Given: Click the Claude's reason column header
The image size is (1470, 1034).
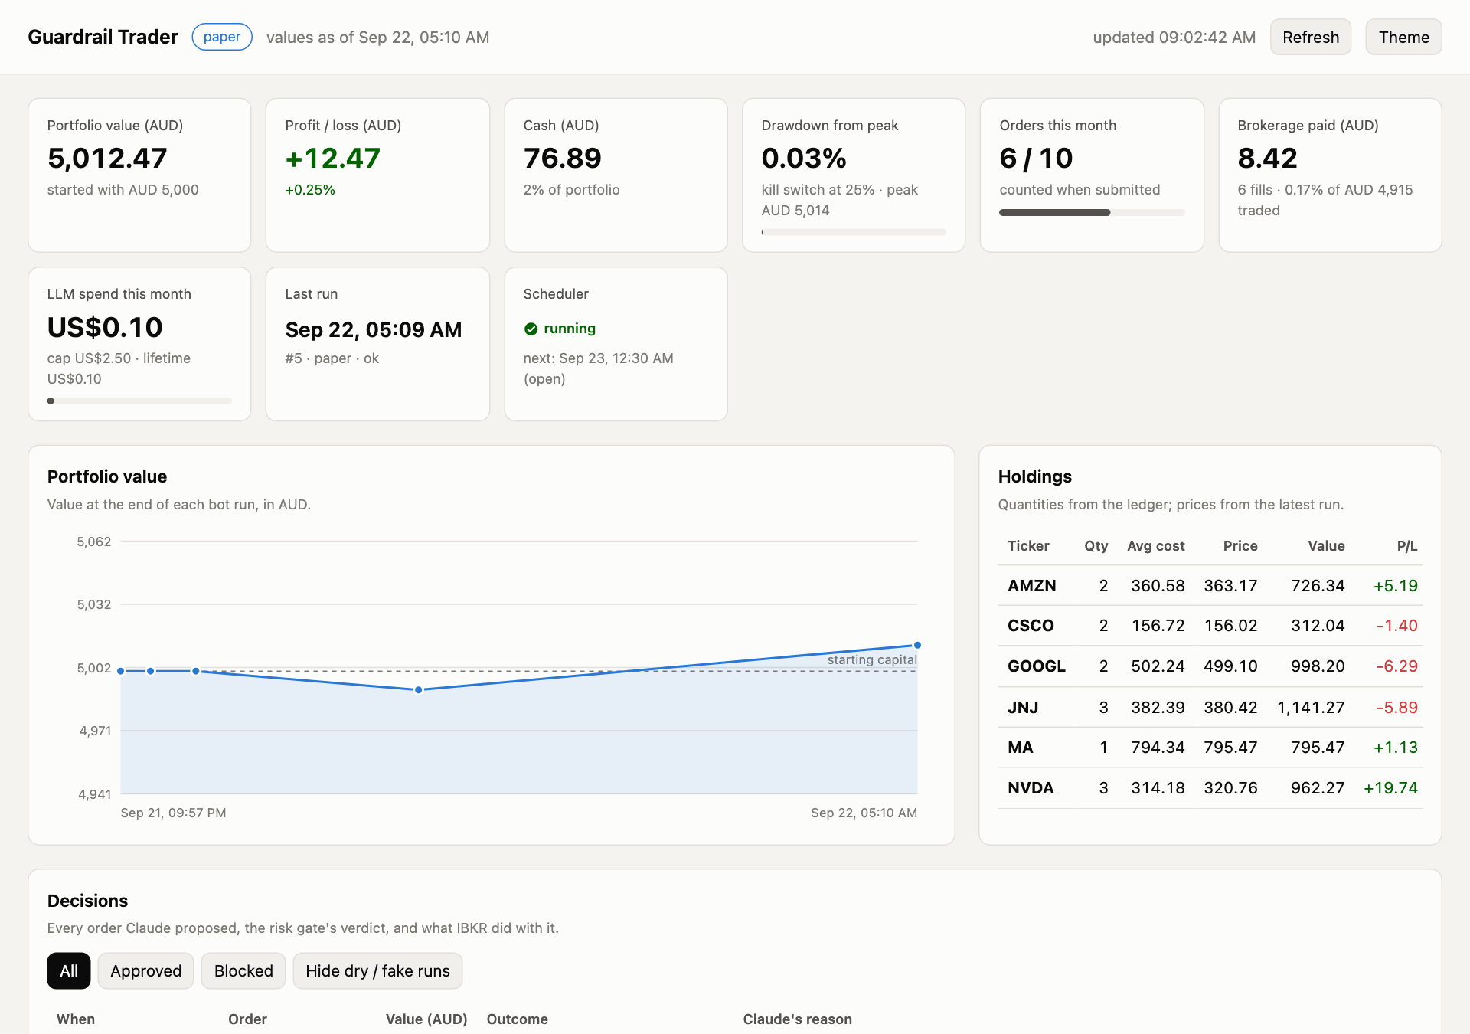Looking at the screenshot, I should (797, 1019).
